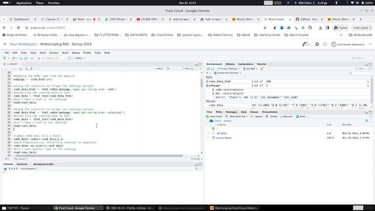Click the new file icon in RStudio toolbar
Image resolution: width=375 pixels, height=211 pixels.
(5, 58)
